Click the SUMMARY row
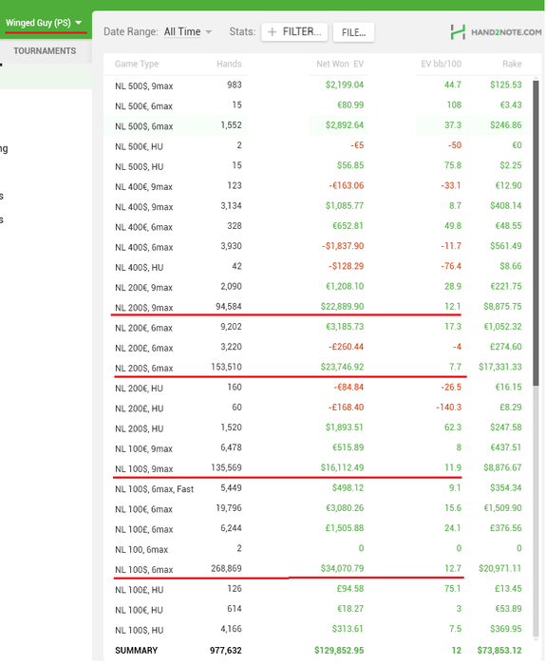 [318, 650]
